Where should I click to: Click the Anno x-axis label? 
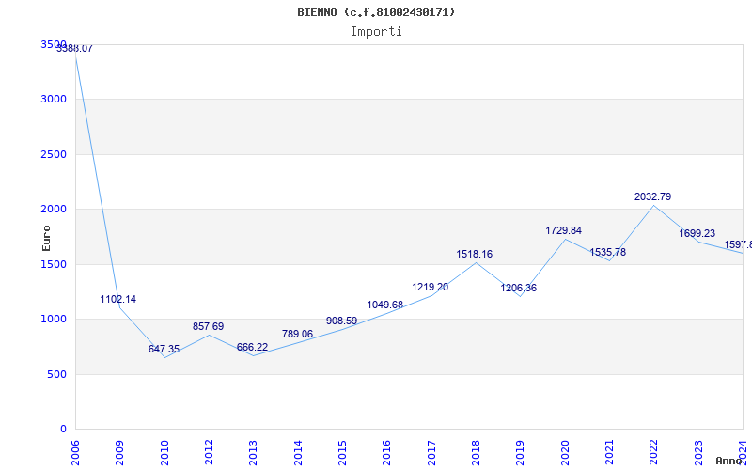(728, 462)
